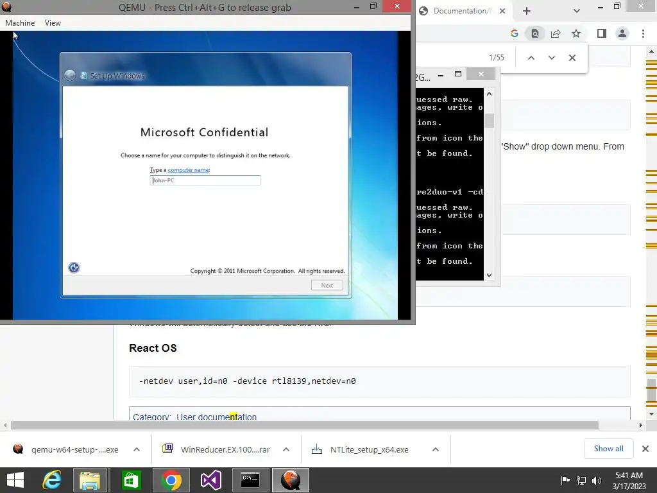Open qemu-w64-setup download options chevron
This screenshot has width=657, height=493.
click(x=137, y=449)
